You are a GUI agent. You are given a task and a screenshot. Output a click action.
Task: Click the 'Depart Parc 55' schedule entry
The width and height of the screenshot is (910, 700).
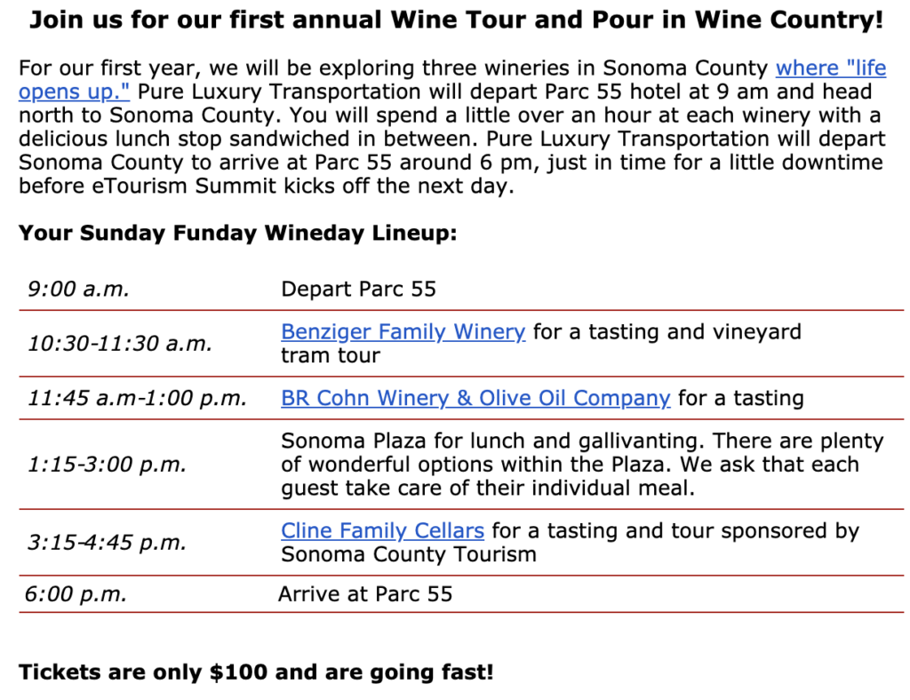coord(358,289)
